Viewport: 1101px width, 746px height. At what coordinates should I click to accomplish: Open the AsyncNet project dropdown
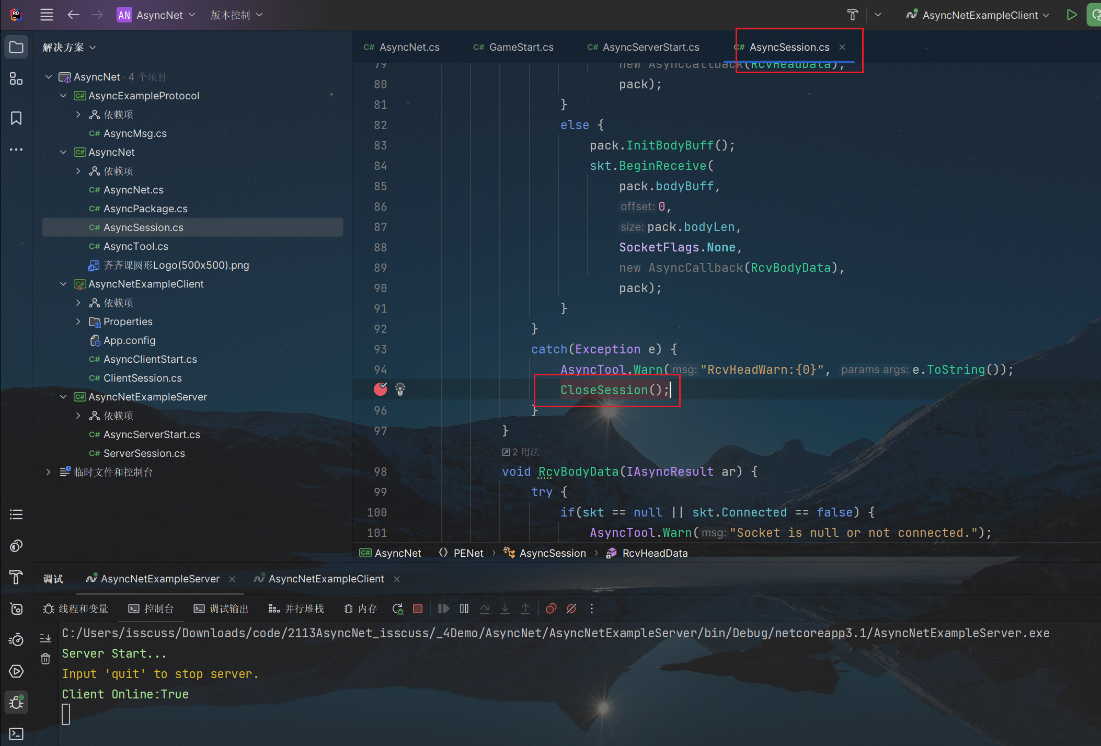click(x=156, y=15)
